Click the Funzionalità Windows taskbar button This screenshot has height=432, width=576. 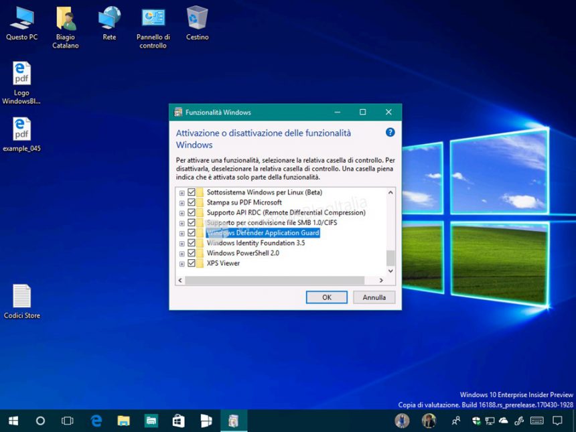tap(234, 421)
